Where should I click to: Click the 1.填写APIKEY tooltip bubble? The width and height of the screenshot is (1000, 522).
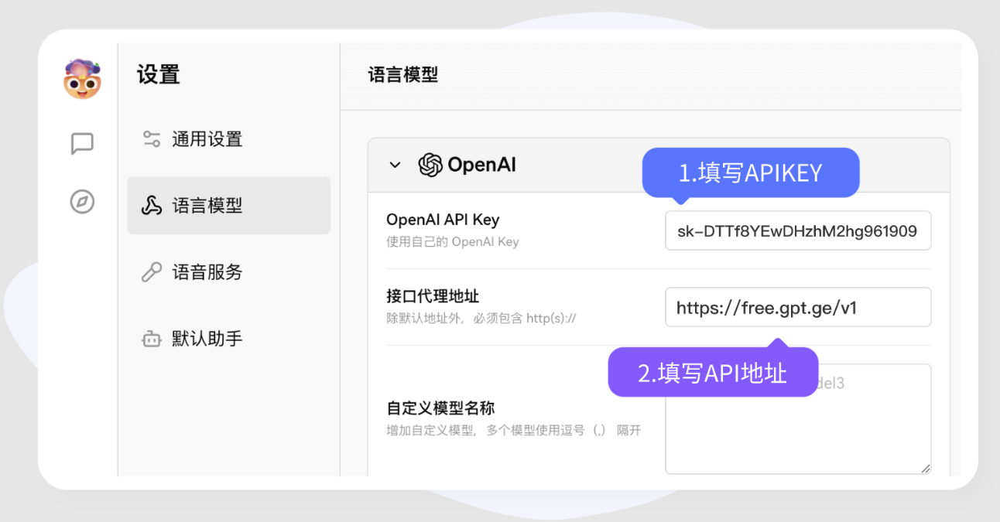coord(749,172)
